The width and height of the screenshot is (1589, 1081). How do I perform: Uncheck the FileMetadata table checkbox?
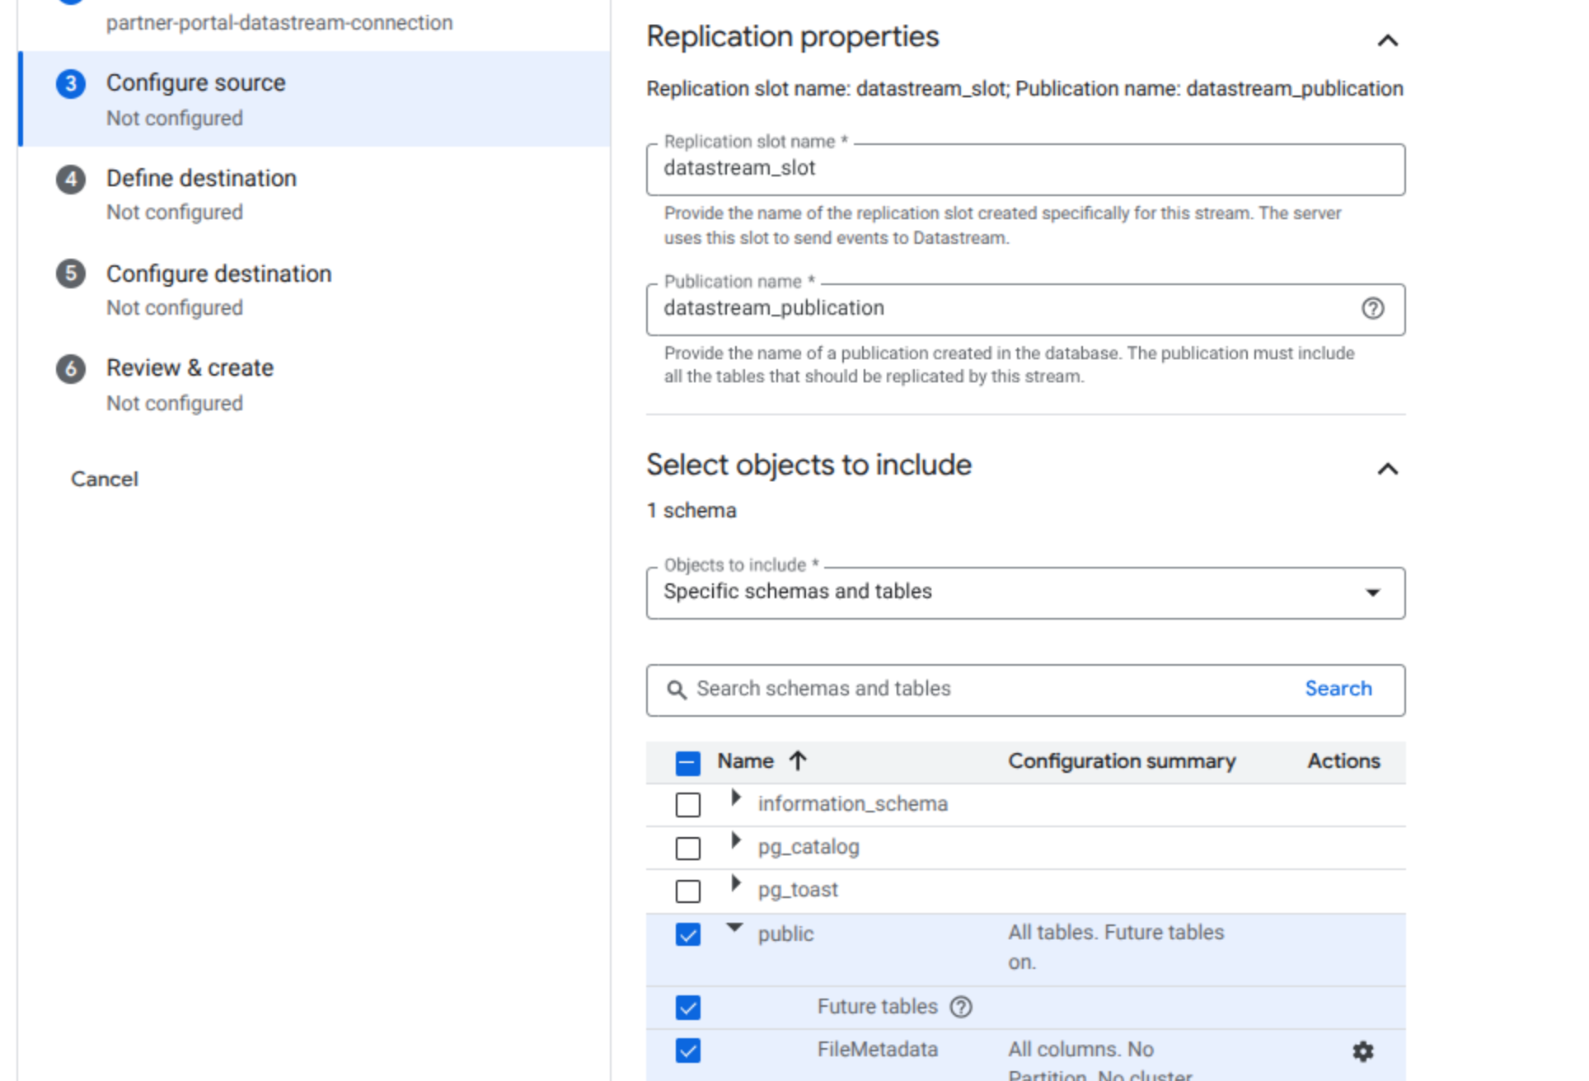click(688, 1051)
